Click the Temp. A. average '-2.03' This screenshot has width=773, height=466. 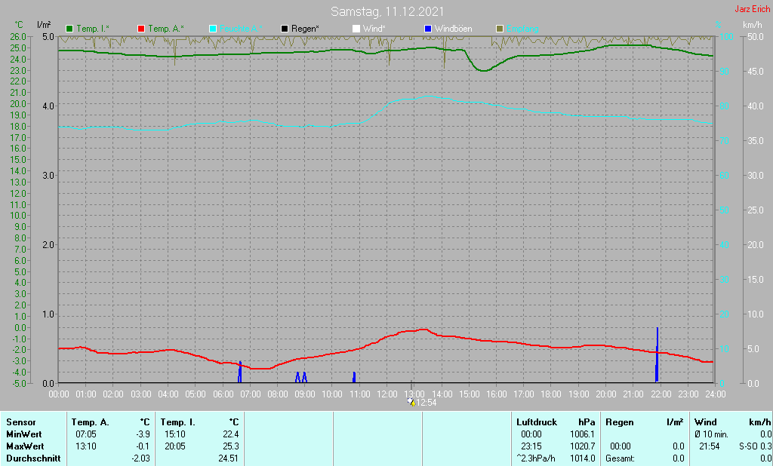pos(140,458)
